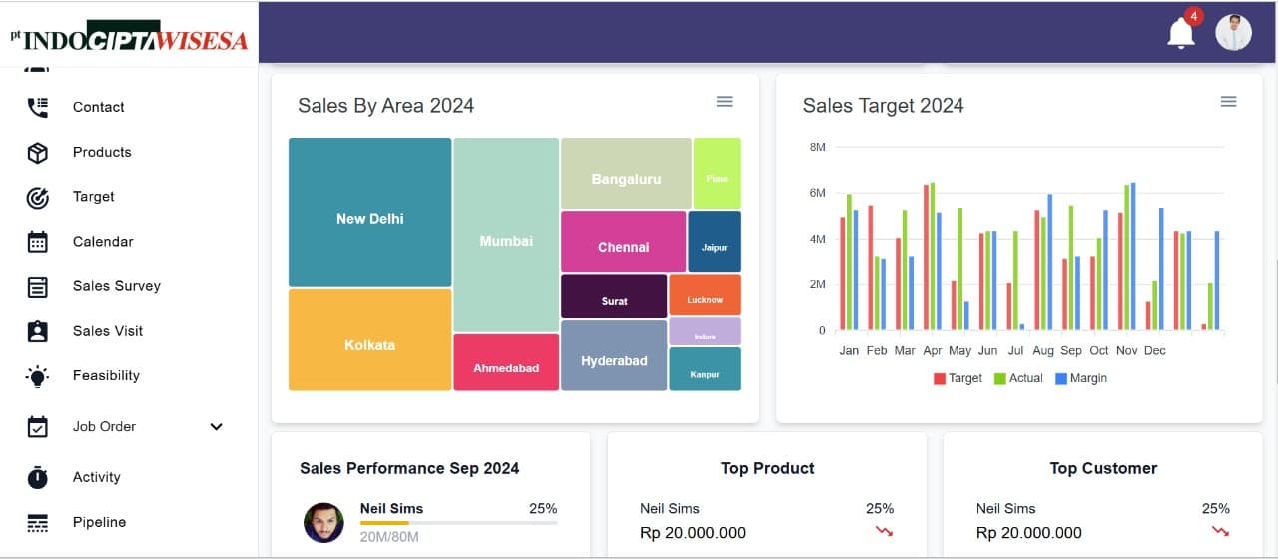Image resolution: width=1278 pixels, height=559 pixels.
Task: Click the Feasibility lightbulb icon
Action: [x=38, y=376]
